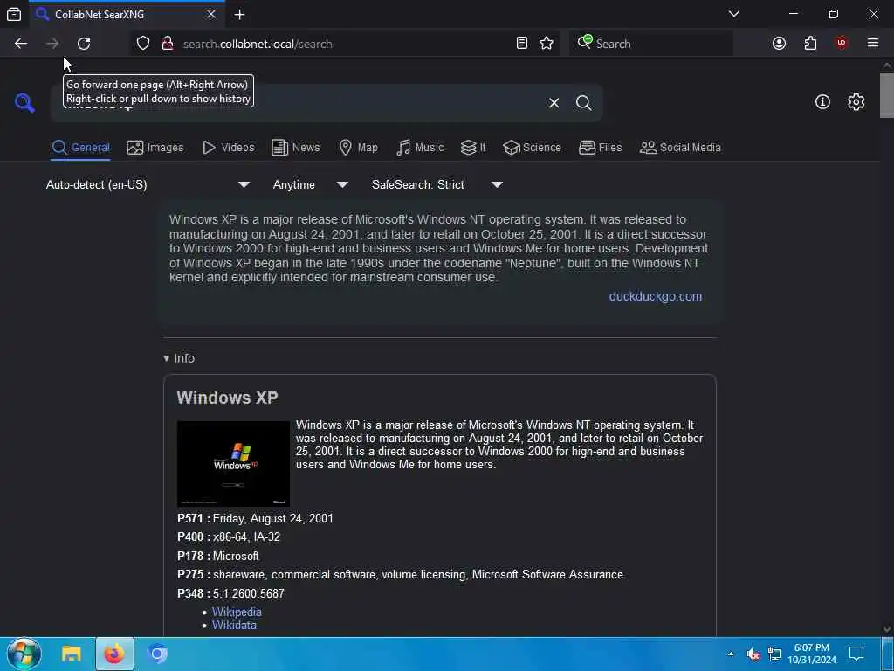Viewport: 894px width, 671px height.
Task: Click the scrollbar down arrow
Action: 887,629
